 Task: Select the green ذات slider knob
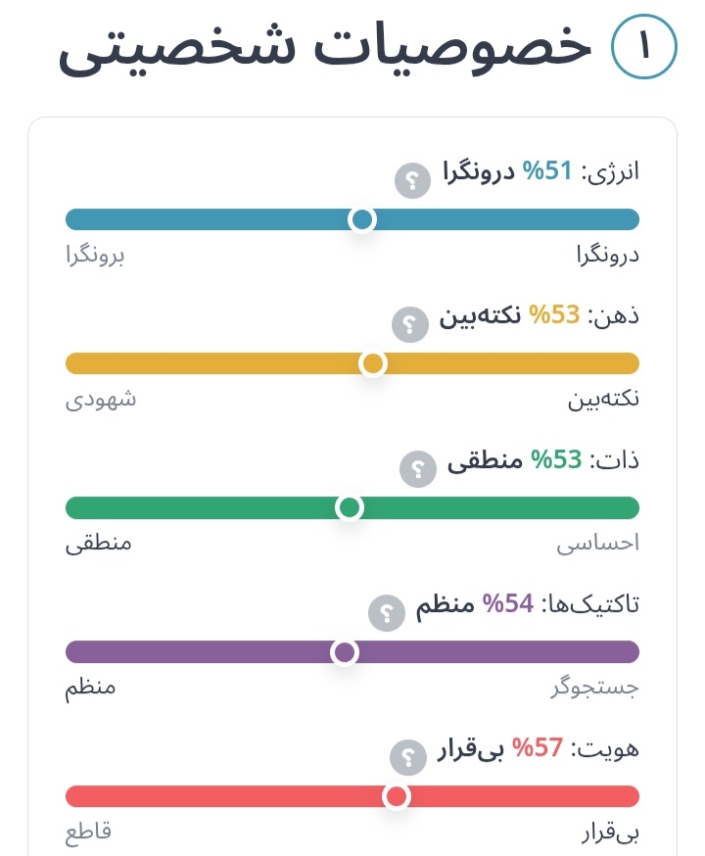click(350, 507)
